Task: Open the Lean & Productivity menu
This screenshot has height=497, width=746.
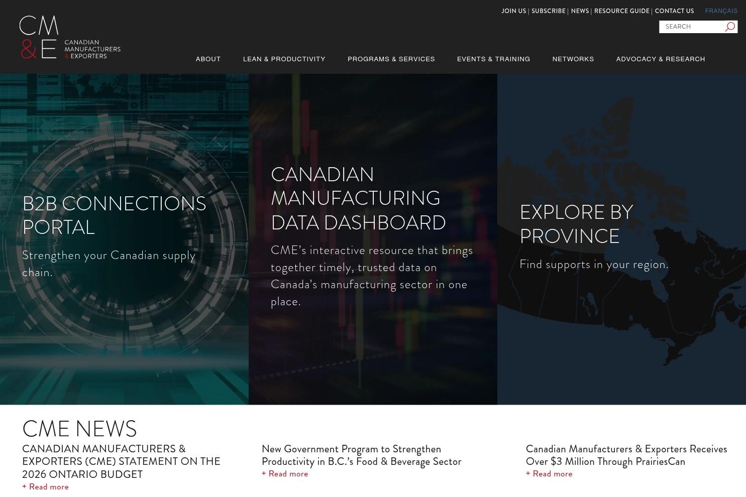Action: tap(284, 59)
